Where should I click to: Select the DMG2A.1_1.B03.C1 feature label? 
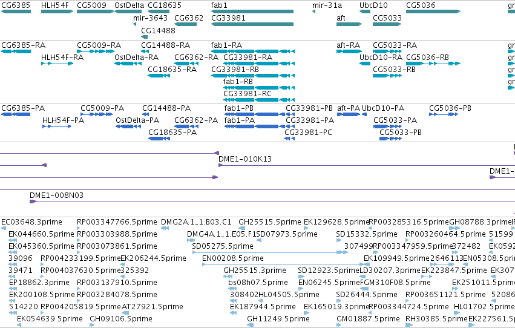[196, 222]
